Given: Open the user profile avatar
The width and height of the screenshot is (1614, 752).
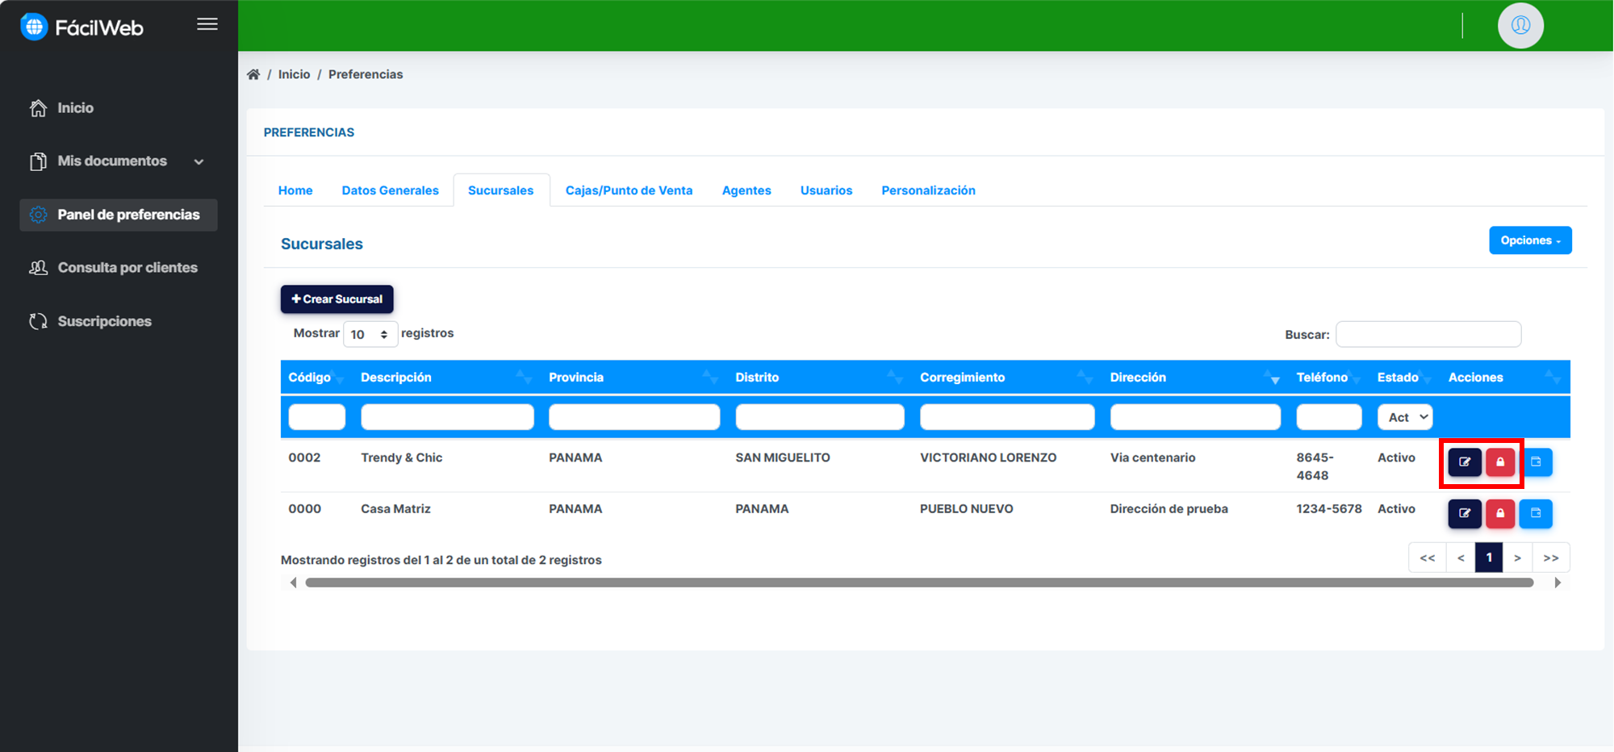Looking at the screenshot, I should (x=1520, y=26).
